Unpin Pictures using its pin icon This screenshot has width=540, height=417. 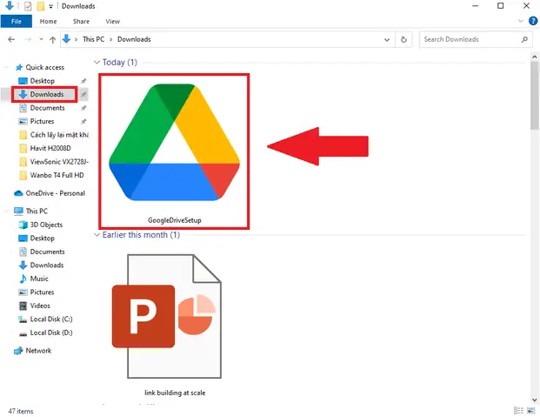tap(83, 121)
